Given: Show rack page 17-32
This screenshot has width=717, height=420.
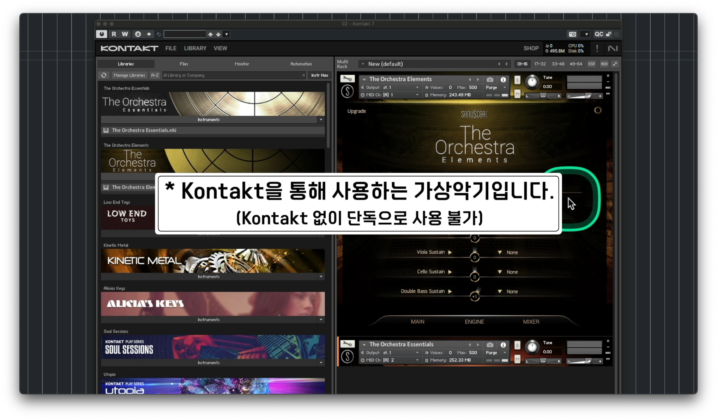Looking at the screenshot, I should (540, 64).
